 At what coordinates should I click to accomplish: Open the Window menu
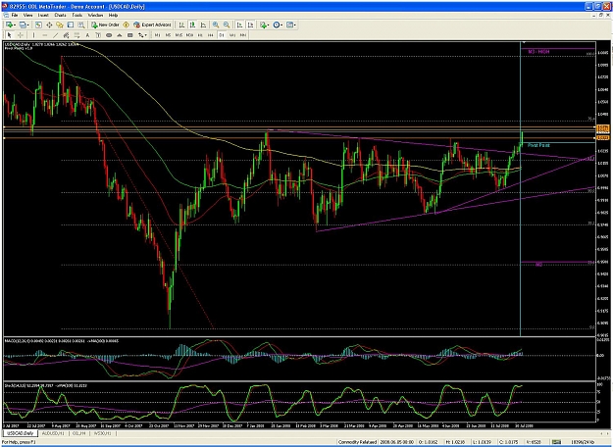[95, 16]
